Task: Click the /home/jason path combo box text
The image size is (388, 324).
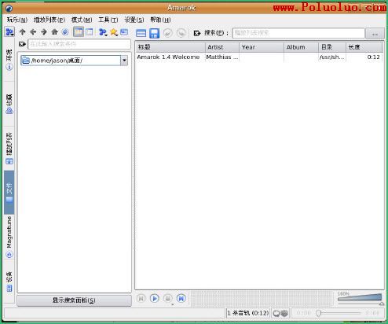Action: tap(71, 61)
